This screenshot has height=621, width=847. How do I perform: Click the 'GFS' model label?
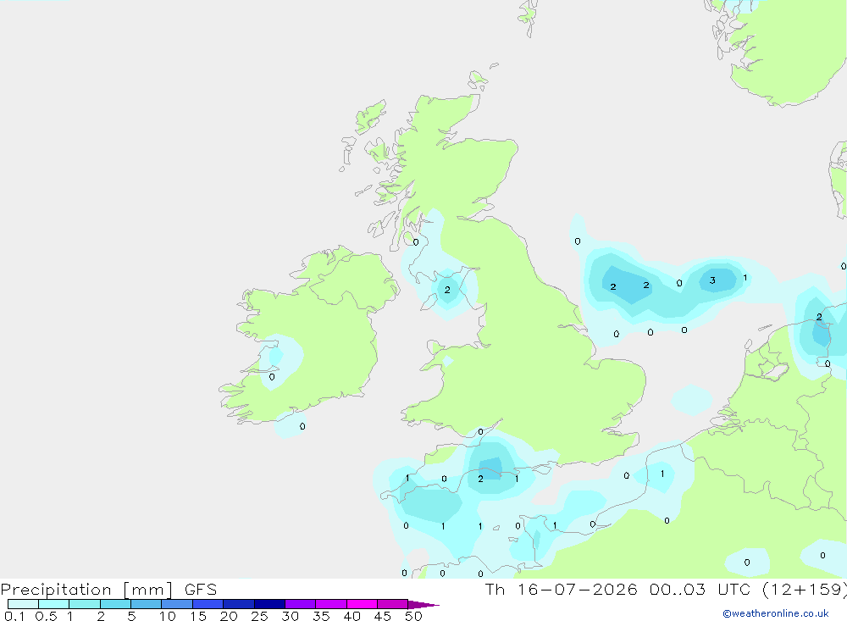[x=201, y=589]
